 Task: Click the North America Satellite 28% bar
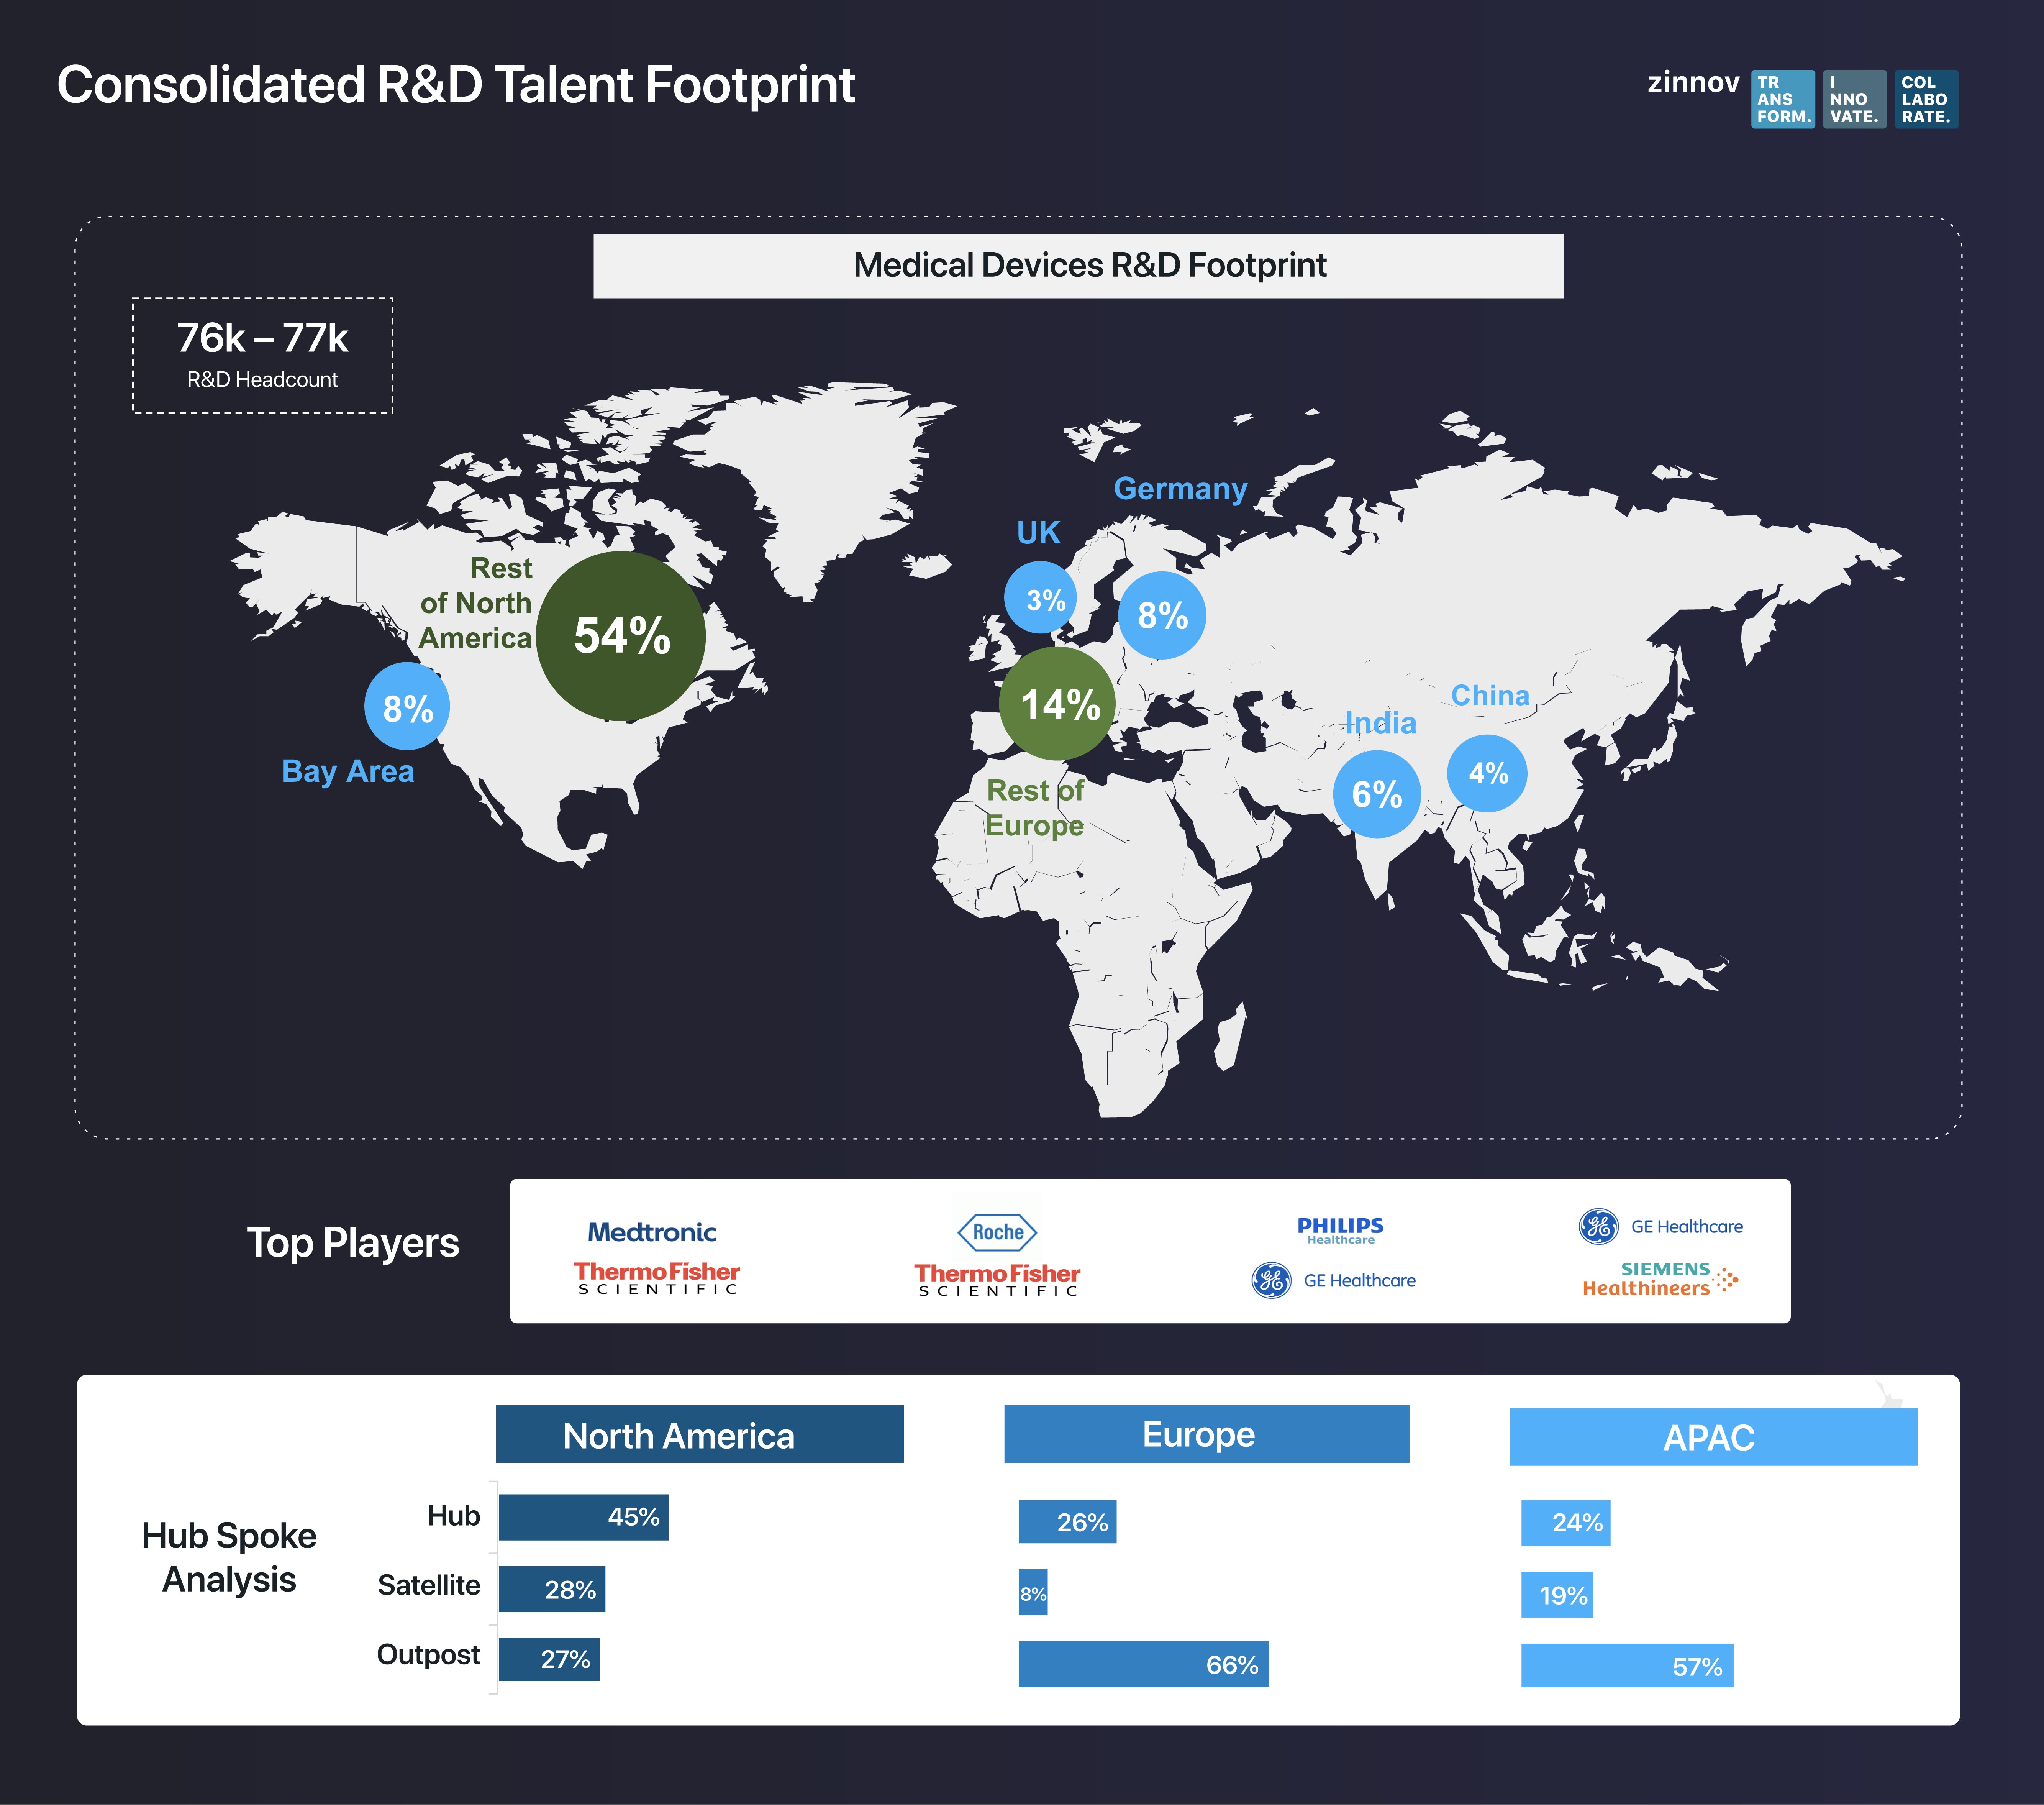coord(552,1589)
